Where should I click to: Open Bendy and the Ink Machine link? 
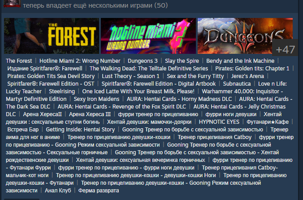[x=240, y=61]
